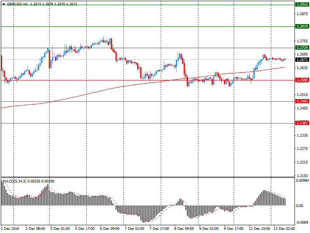310x233 pixels.
Task: Click the current price label 1.2671
Action: [302, 60]
